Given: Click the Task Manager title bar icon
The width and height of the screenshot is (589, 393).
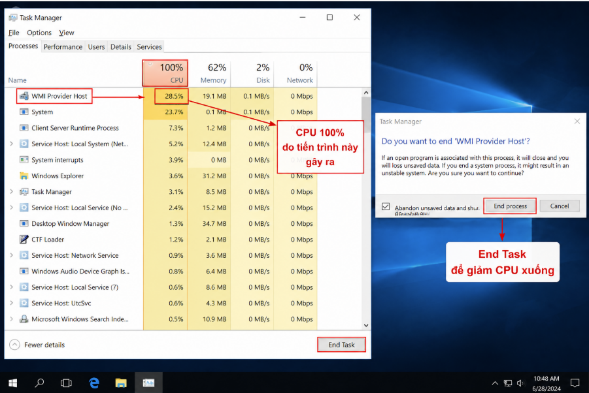Looking at the screenshot, I should pos(13,18).
